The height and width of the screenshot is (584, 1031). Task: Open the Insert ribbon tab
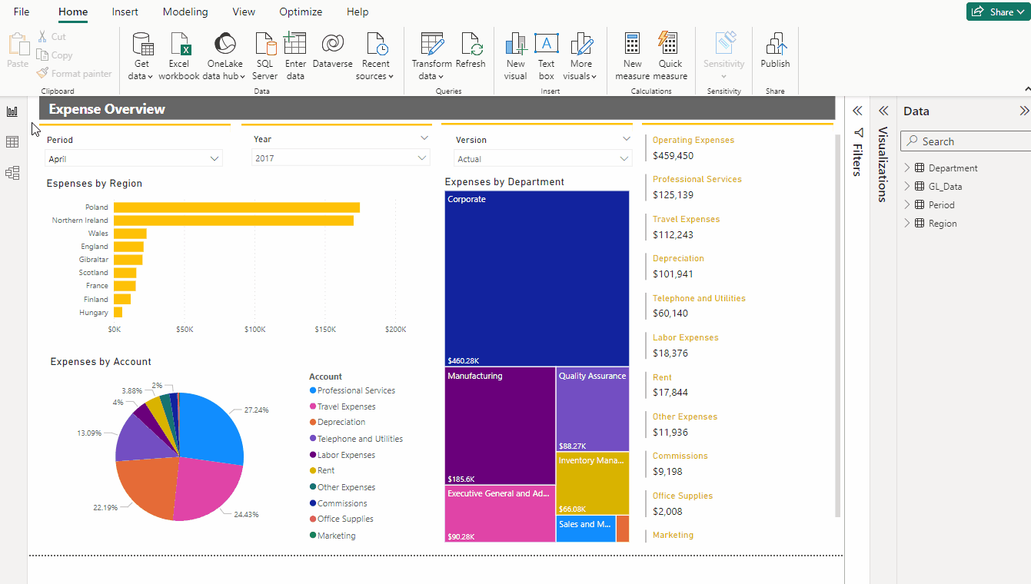click(x=125, y=12)
